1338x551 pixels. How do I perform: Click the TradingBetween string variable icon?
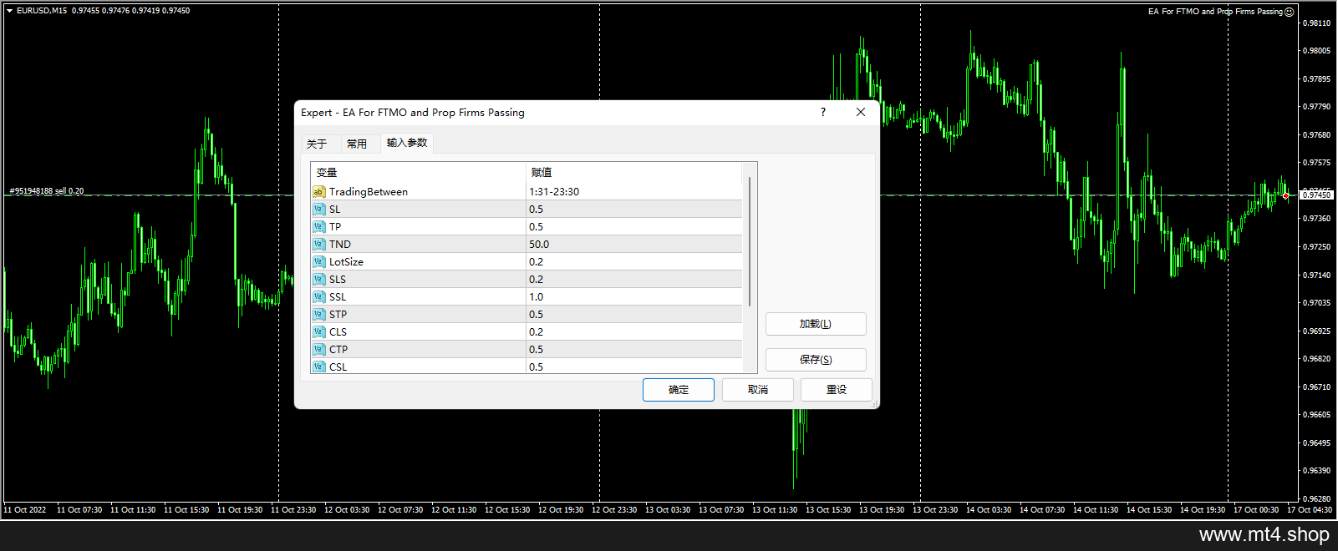318,192
